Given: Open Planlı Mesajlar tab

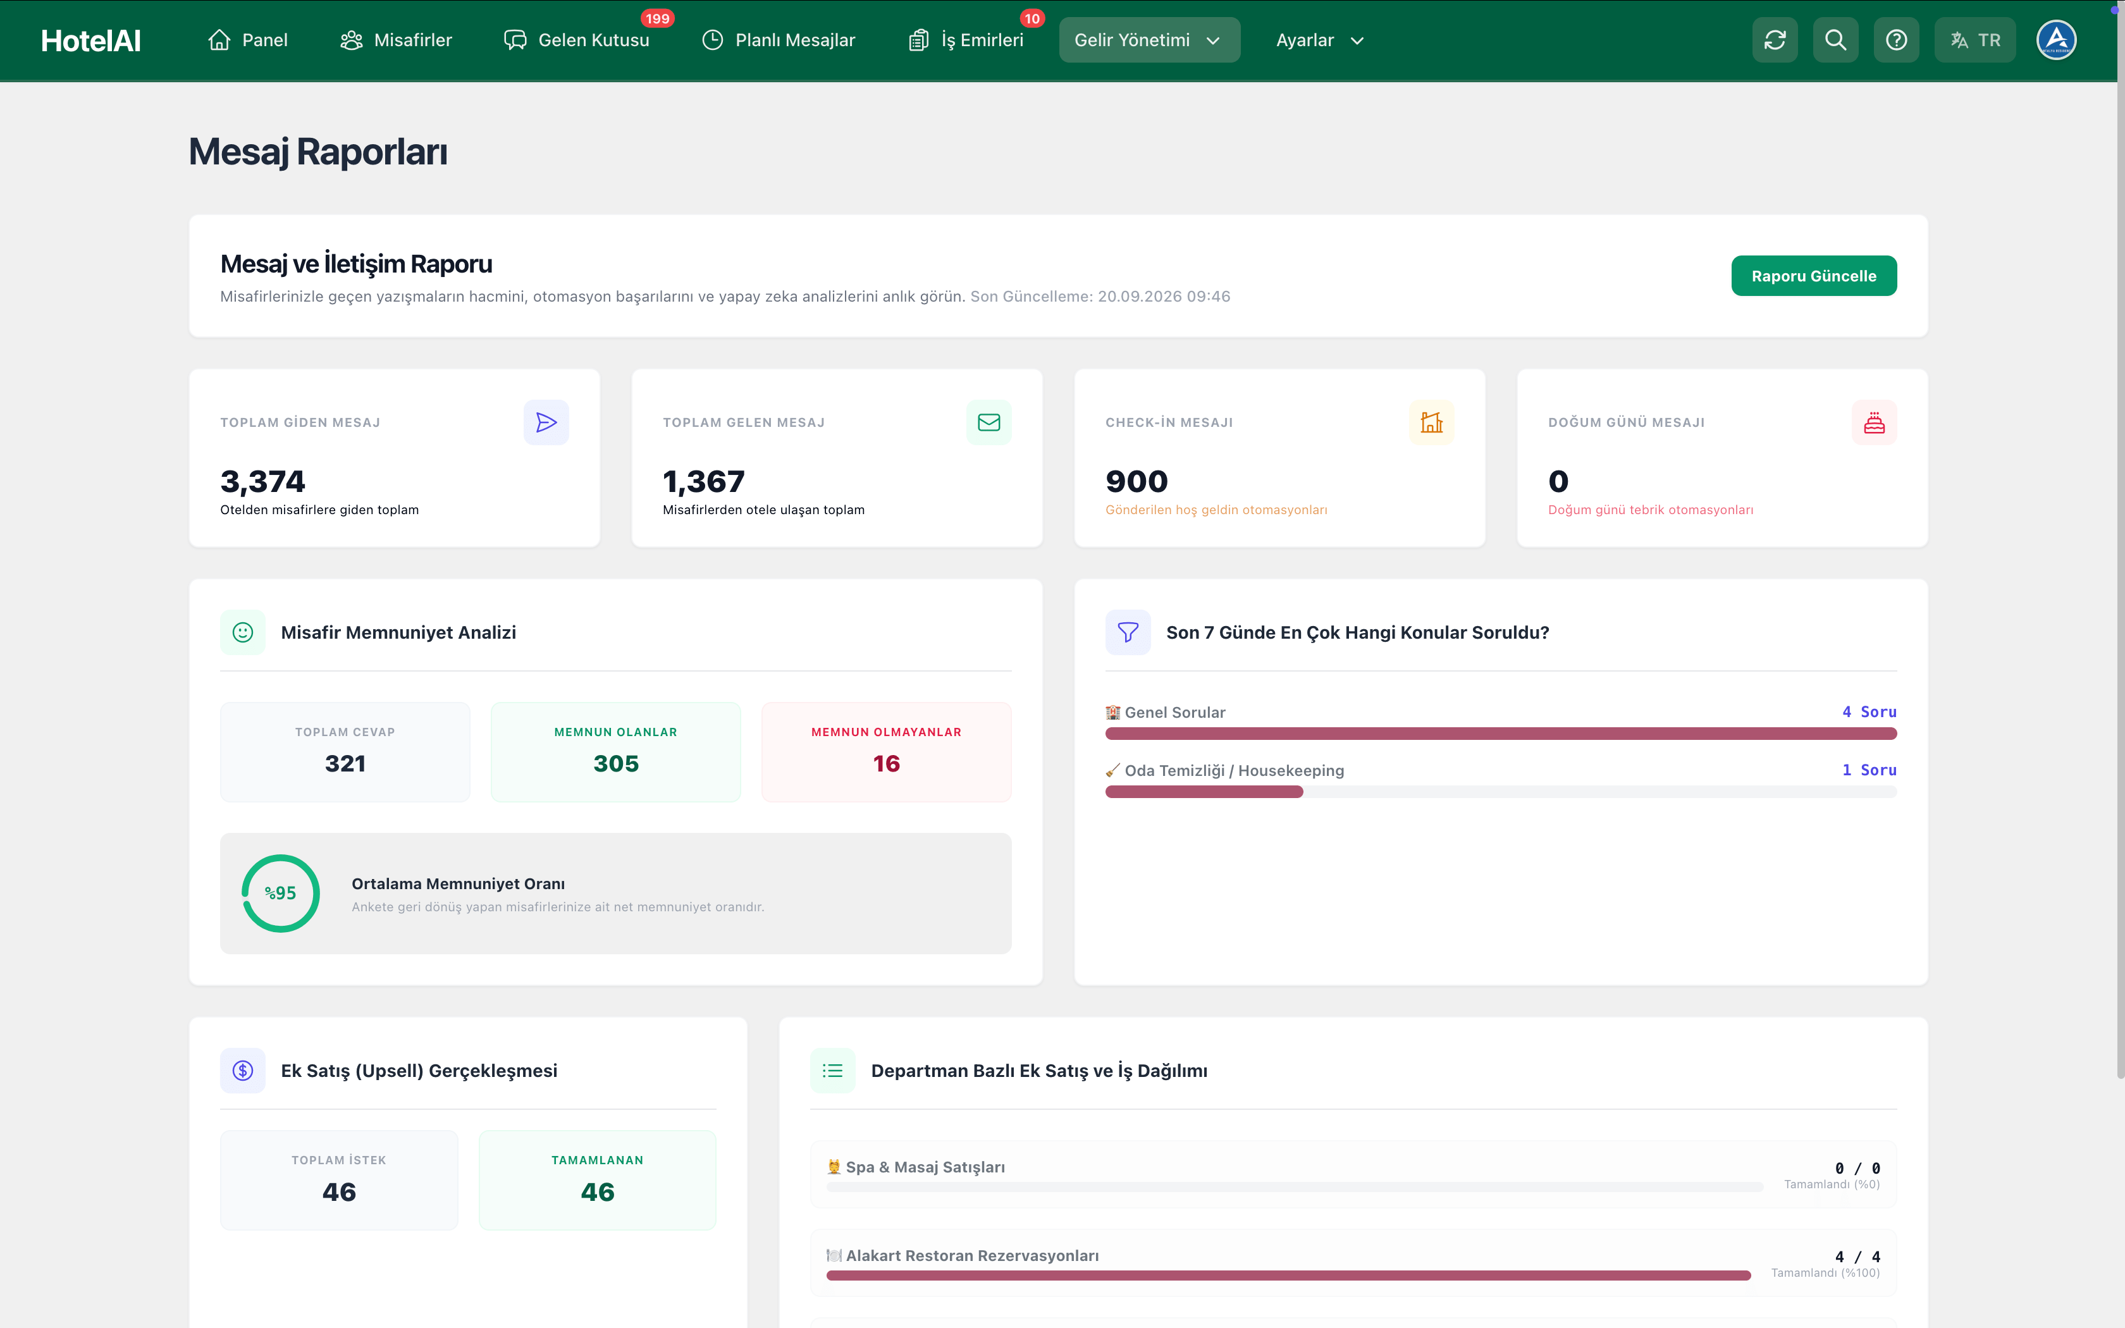Looking at the screenshot, I should click(779, 40).
